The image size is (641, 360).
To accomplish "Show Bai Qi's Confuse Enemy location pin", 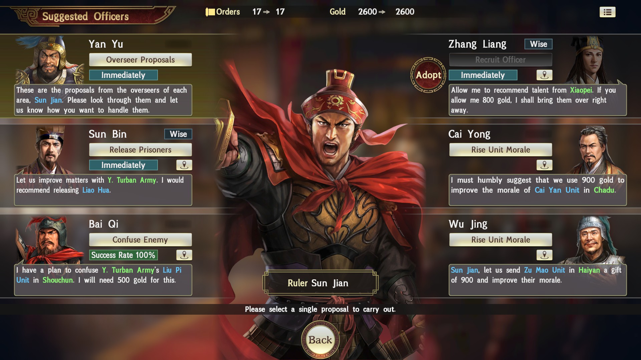I will pos(184,255).
